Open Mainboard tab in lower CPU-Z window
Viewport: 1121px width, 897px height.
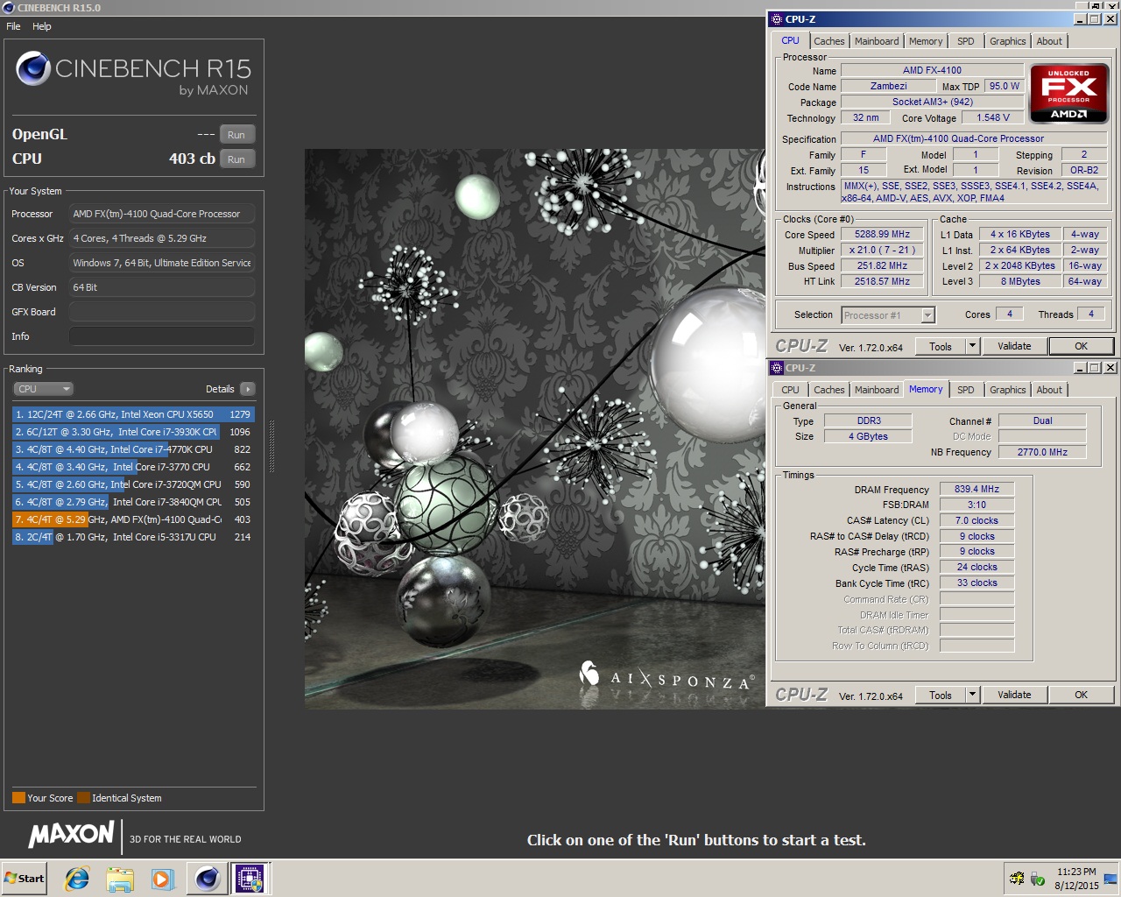pyautogui.click(x=877, y=390)
